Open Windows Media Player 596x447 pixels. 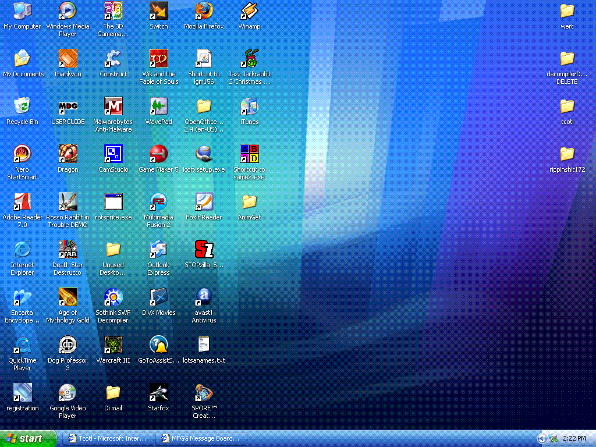click(x=68, y=12)
